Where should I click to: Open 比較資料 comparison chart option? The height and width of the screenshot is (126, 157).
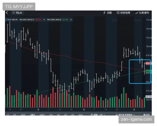[x=143, y=13]
